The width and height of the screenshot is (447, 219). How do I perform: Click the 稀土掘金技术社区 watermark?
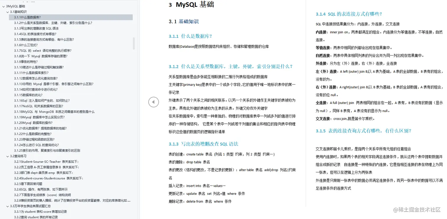click(417, 210)
